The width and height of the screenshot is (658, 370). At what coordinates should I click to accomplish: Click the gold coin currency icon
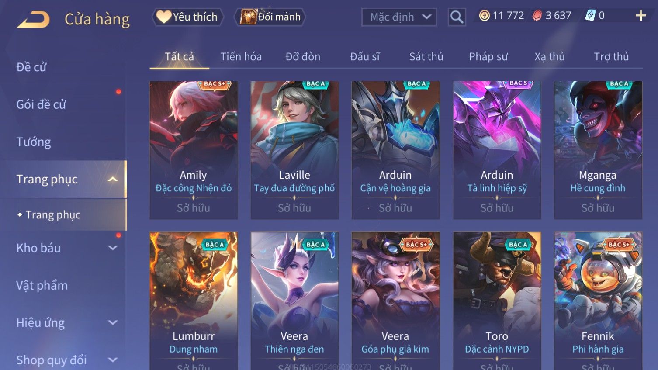pyautogui.click(x=484, y=16)
